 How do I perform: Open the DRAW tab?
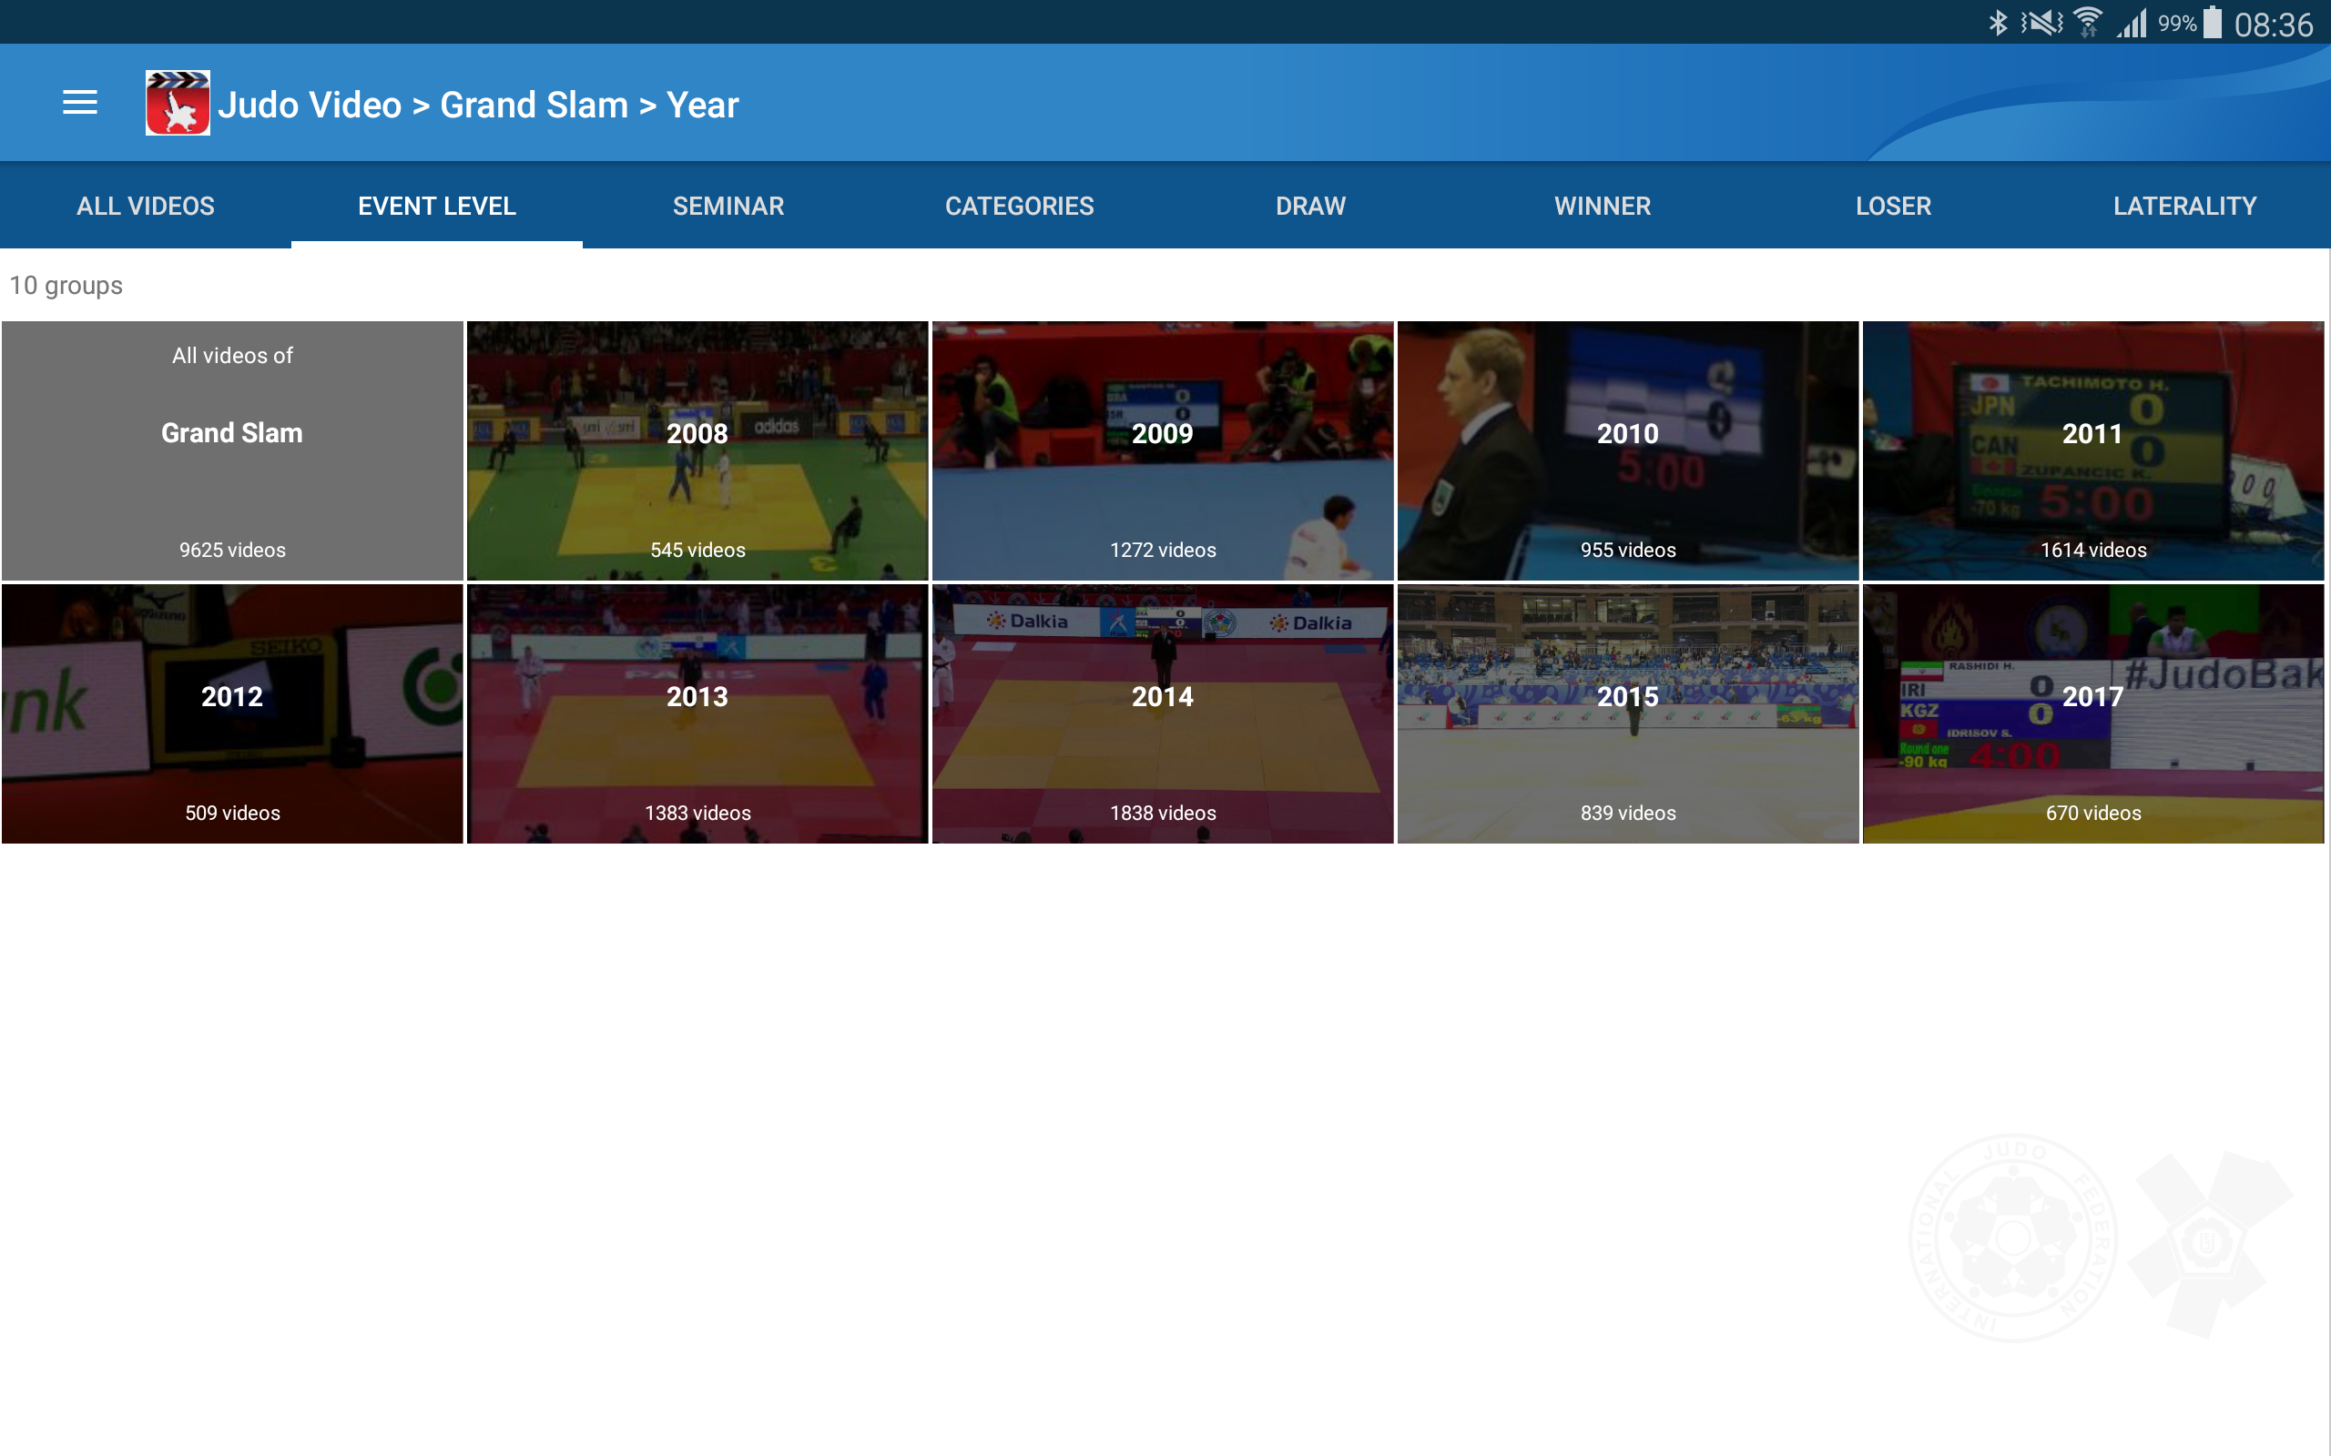(x=1311, y=205)
